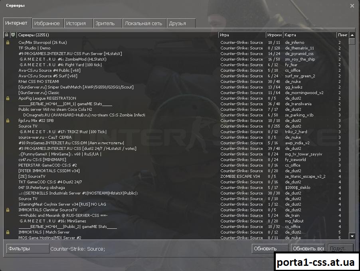Click the scrollbar down arrow
Image resolution: width=360 pixels, height=271 pixels.
pyautogui.click(x=352, y=236)
